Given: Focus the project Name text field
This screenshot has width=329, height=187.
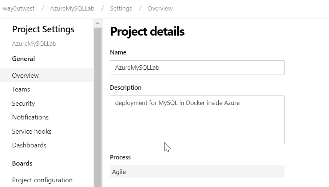Looking at the screenshot, I should (x=197, y=68).
